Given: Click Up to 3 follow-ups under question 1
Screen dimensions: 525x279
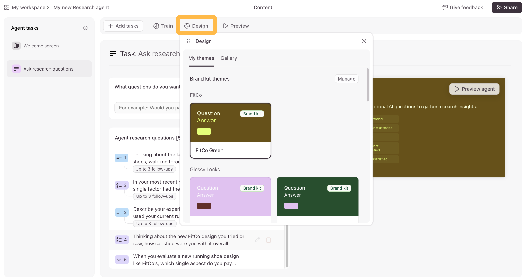Looking at the screenshot, I should [154, 169].
